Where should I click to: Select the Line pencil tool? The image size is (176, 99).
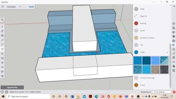(x=2, y=40)
